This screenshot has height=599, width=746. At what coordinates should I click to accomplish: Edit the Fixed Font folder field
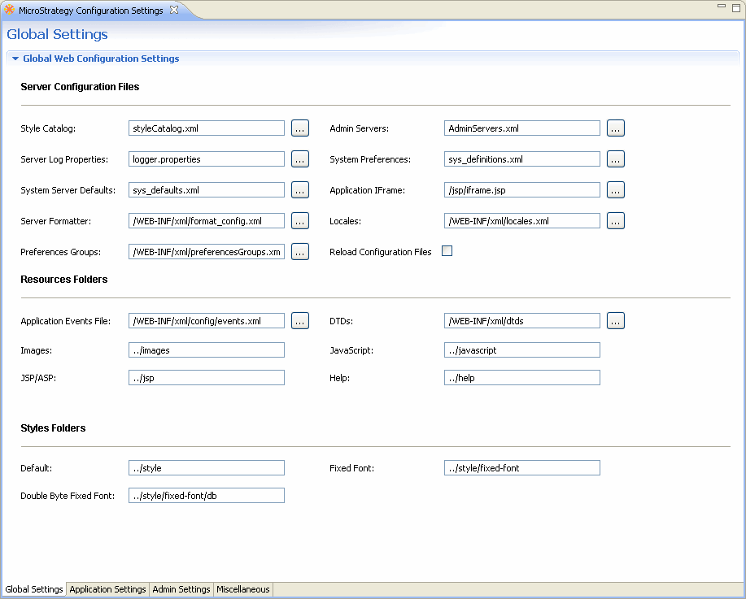coord(522,468)
